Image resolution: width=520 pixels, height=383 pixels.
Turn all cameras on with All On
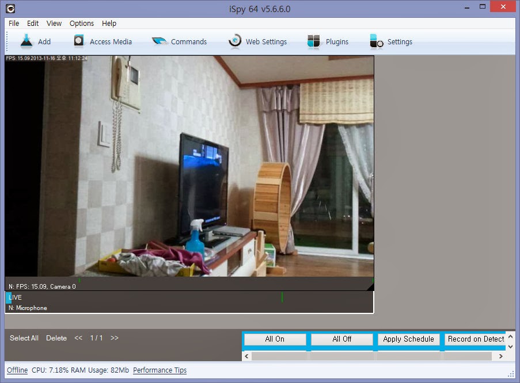[x=275, y=339]
